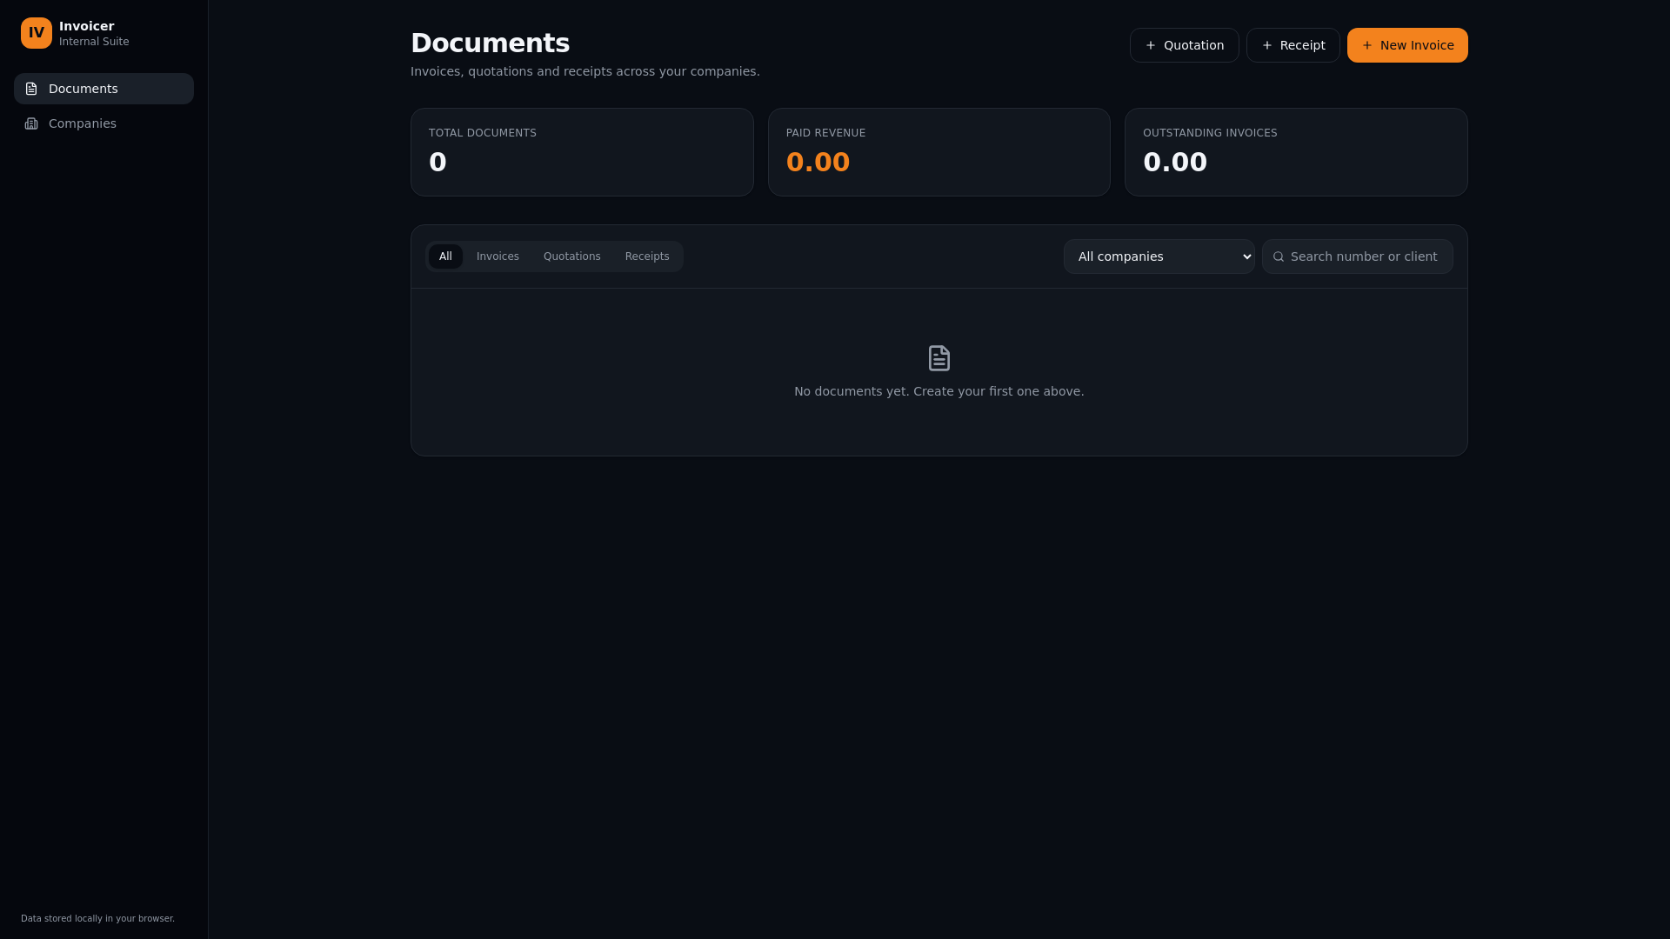
Task: Create a new Receipt
Action: pyautogui.click(x=1293, y=45)
